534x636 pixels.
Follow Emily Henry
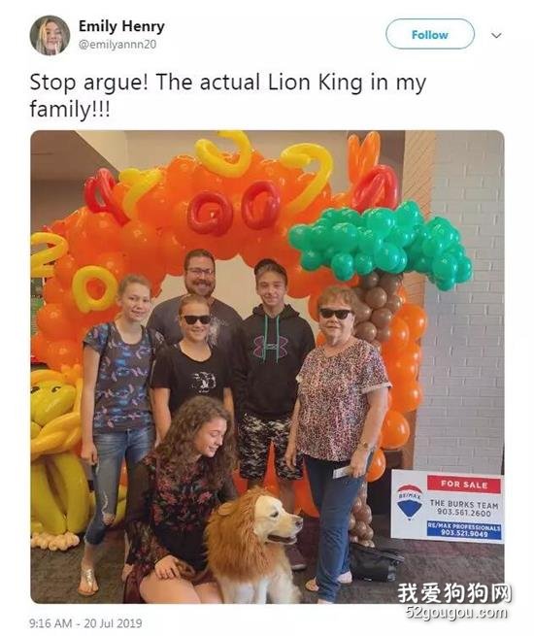tap(430, 35)
